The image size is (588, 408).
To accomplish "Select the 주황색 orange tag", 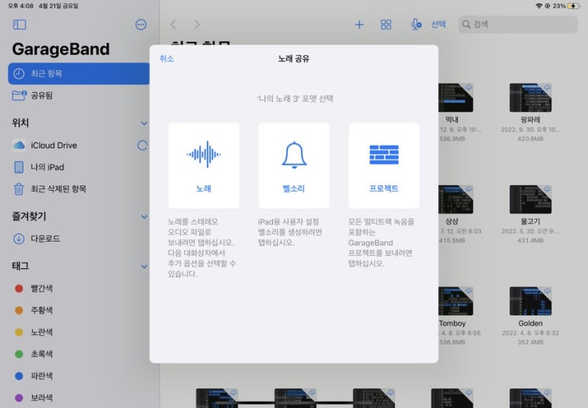I will coord(79,310).
